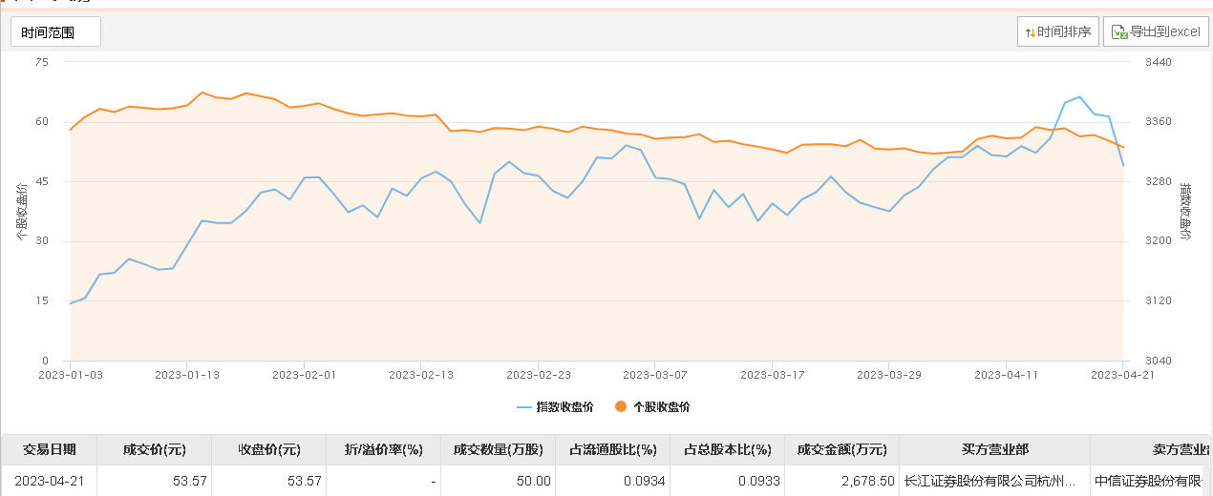Image resolution: width=1213 pixels, height=496 pixels.
Task: Toggle the 个股收盘价 legend series
Action: (x=661, y=406)
